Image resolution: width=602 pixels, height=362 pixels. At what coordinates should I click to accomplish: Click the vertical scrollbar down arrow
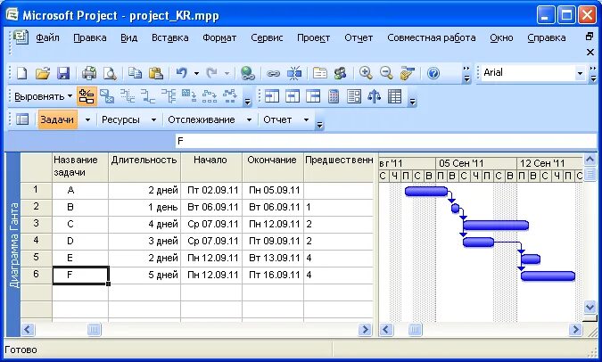click(x=590, y=307)
